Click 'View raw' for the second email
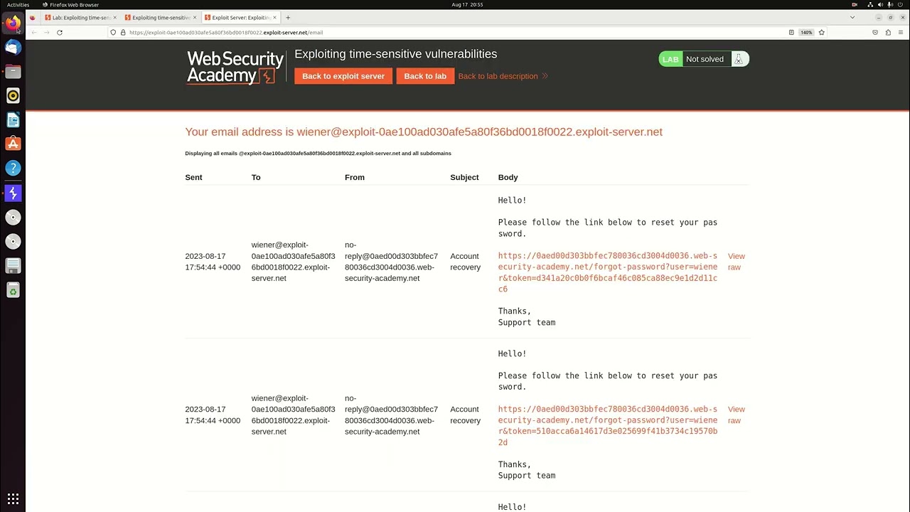The width and height of the screenshot is (910, 512). [x=736, y=415]
